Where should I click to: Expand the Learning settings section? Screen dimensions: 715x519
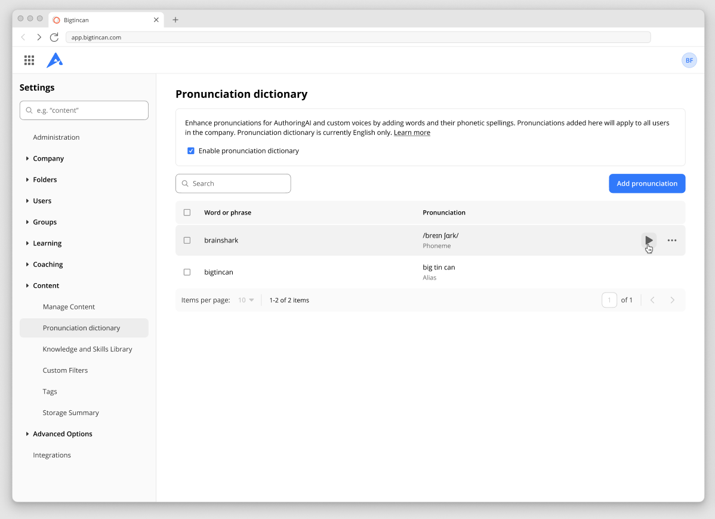(x=27, y=243)
